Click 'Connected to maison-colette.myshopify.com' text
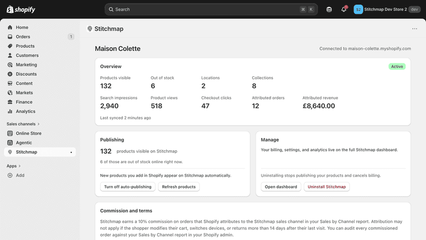The width and height of the screenshot is (426, 240). point(365,48)
